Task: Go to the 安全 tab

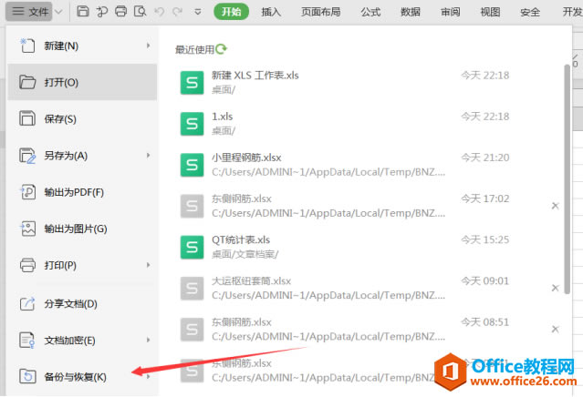Action: (x=530, y=12)
